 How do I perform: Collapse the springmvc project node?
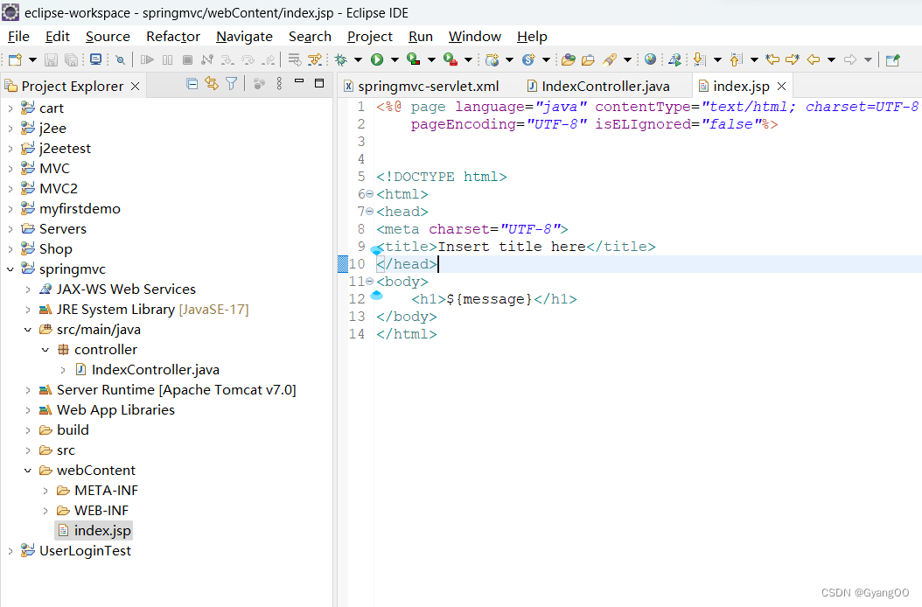point(9,269)
